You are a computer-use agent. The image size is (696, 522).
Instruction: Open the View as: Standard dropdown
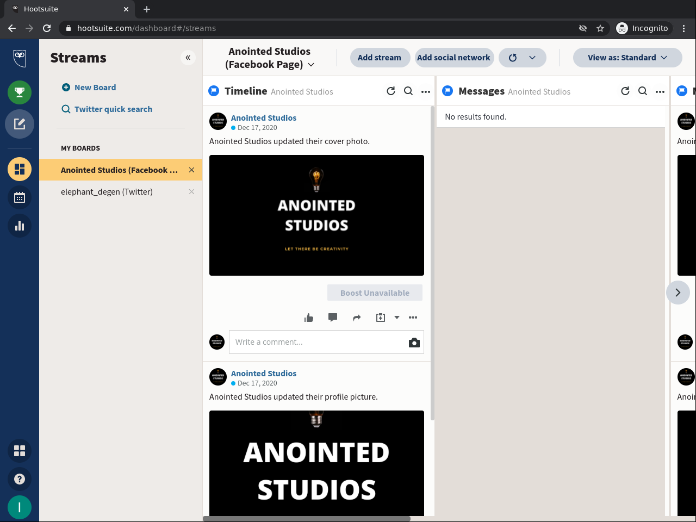(627, 58)
